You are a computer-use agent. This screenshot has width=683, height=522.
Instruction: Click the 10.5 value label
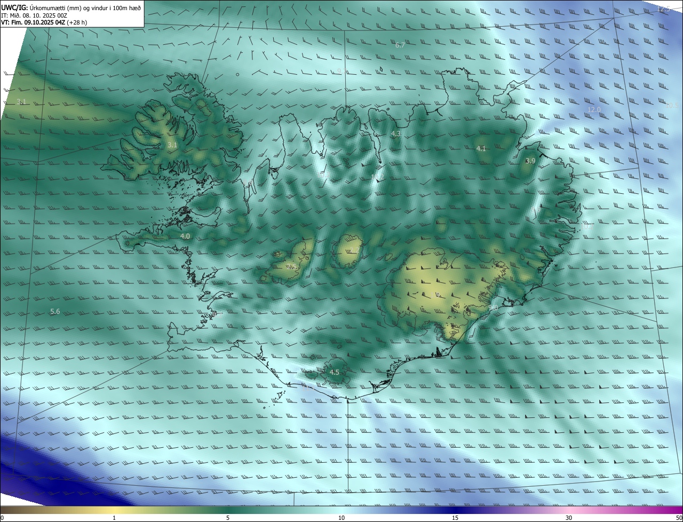[x=672, y=106]
